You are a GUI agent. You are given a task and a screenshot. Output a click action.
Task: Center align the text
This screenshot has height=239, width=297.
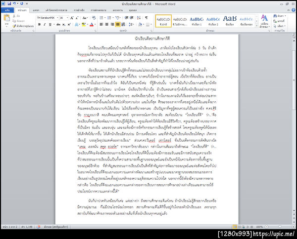pyautogui.click(x=107, y=24)
